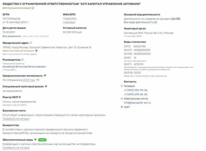Open email link info@kspcapital-am.ru
Image resolution: width=206 pixels, height=151 pixels.
coord(137,103)
